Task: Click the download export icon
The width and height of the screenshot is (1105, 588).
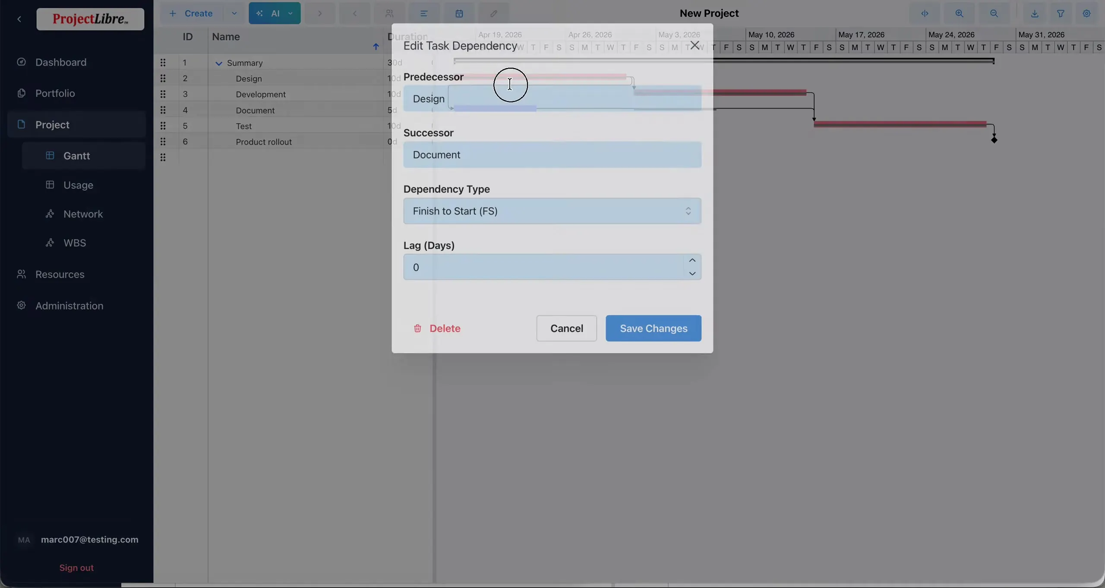Action: coord(1035,13)
